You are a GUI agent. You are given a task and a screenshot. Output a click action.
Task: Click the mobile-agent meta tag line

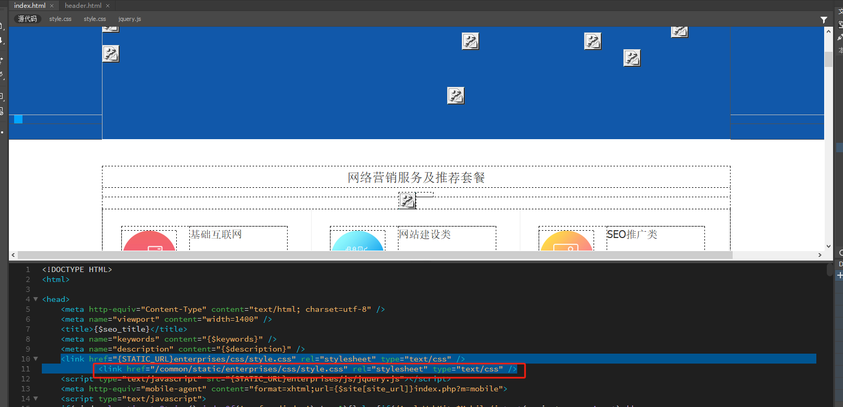(284, 389)
